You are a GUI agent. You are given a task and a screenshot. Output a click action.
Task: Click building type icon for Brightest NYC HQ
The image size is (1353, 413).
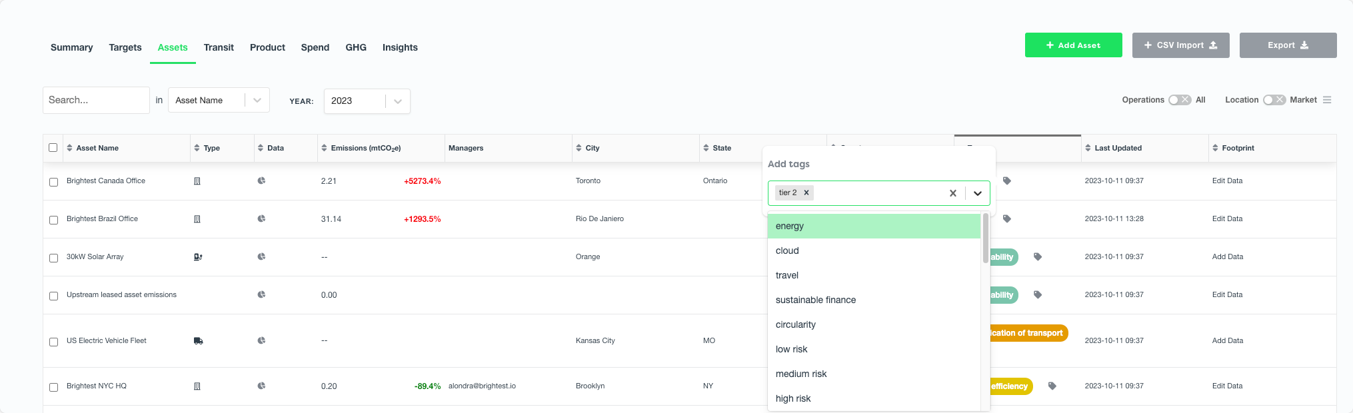[197, 386]
